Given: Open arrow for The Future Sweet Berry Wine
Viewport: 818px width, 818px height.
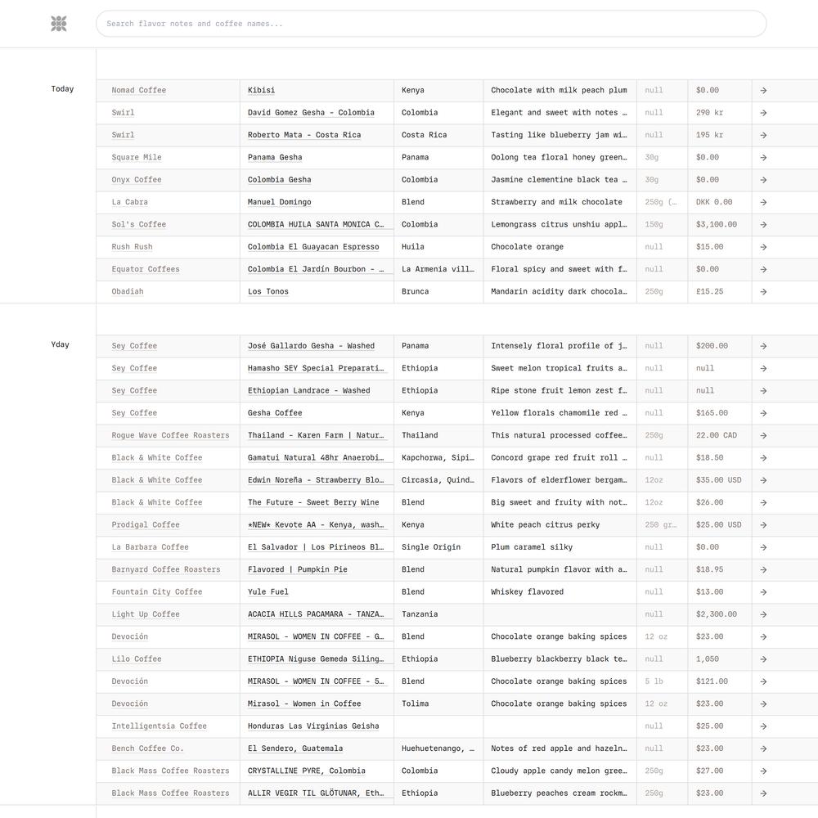Looking at the screenshot, I should 763,503.
